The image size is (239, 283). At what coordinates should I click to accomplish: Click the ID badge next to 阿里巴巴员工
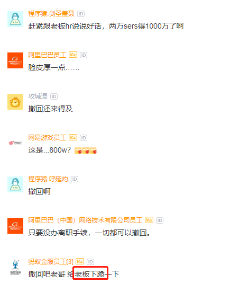(x=84, y=55)
